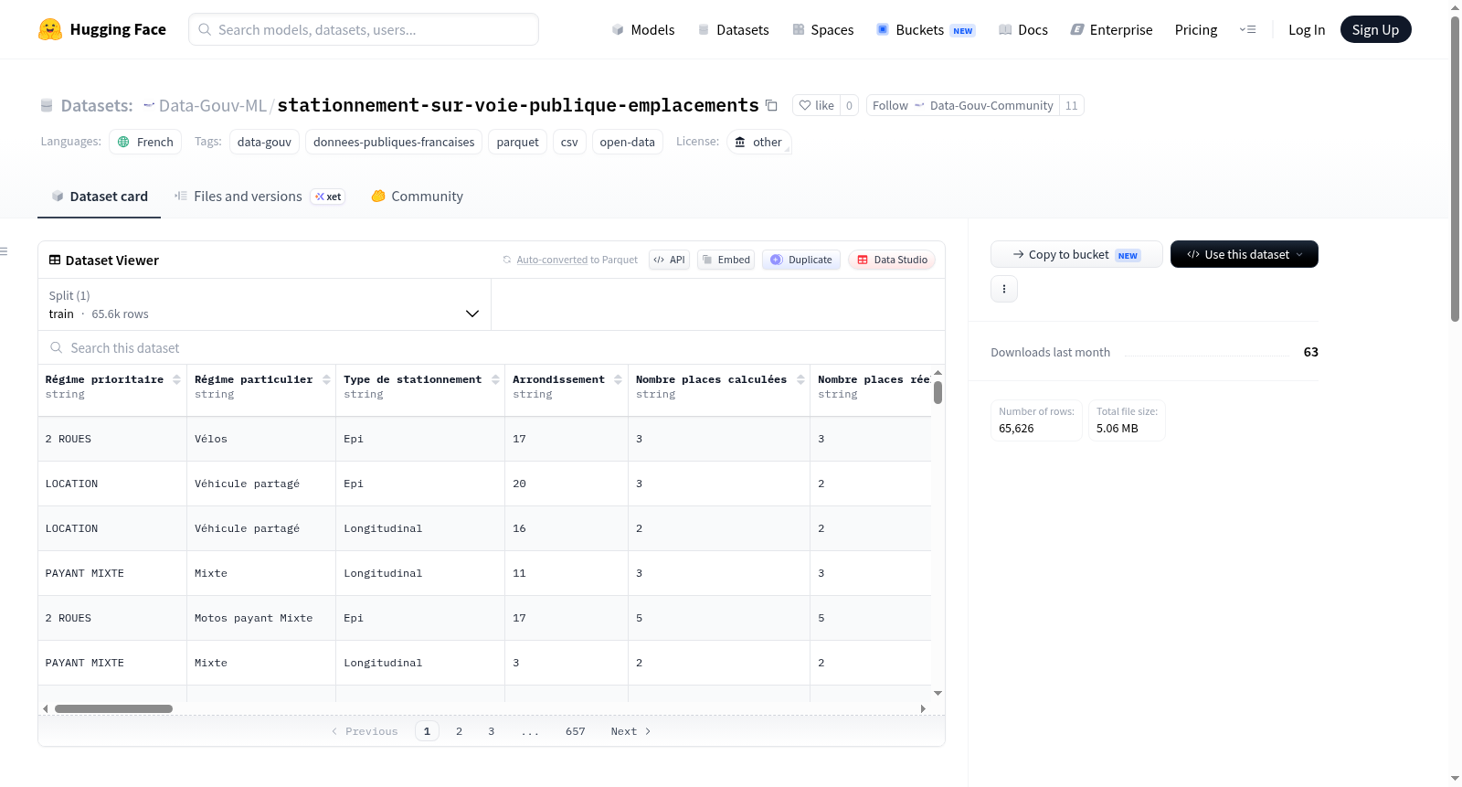Expand the train split selector
The height and width of the screenshot is (787, 1462).
264,304
